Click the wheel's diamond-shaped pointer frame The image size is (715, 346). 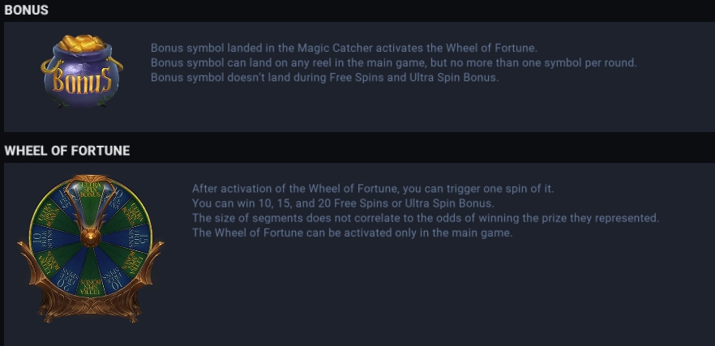tap(91, 205)
